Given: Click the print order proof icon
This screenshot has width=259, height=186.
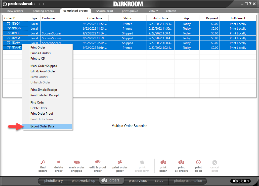Looking at the screenshot, I should click(120, 162).
